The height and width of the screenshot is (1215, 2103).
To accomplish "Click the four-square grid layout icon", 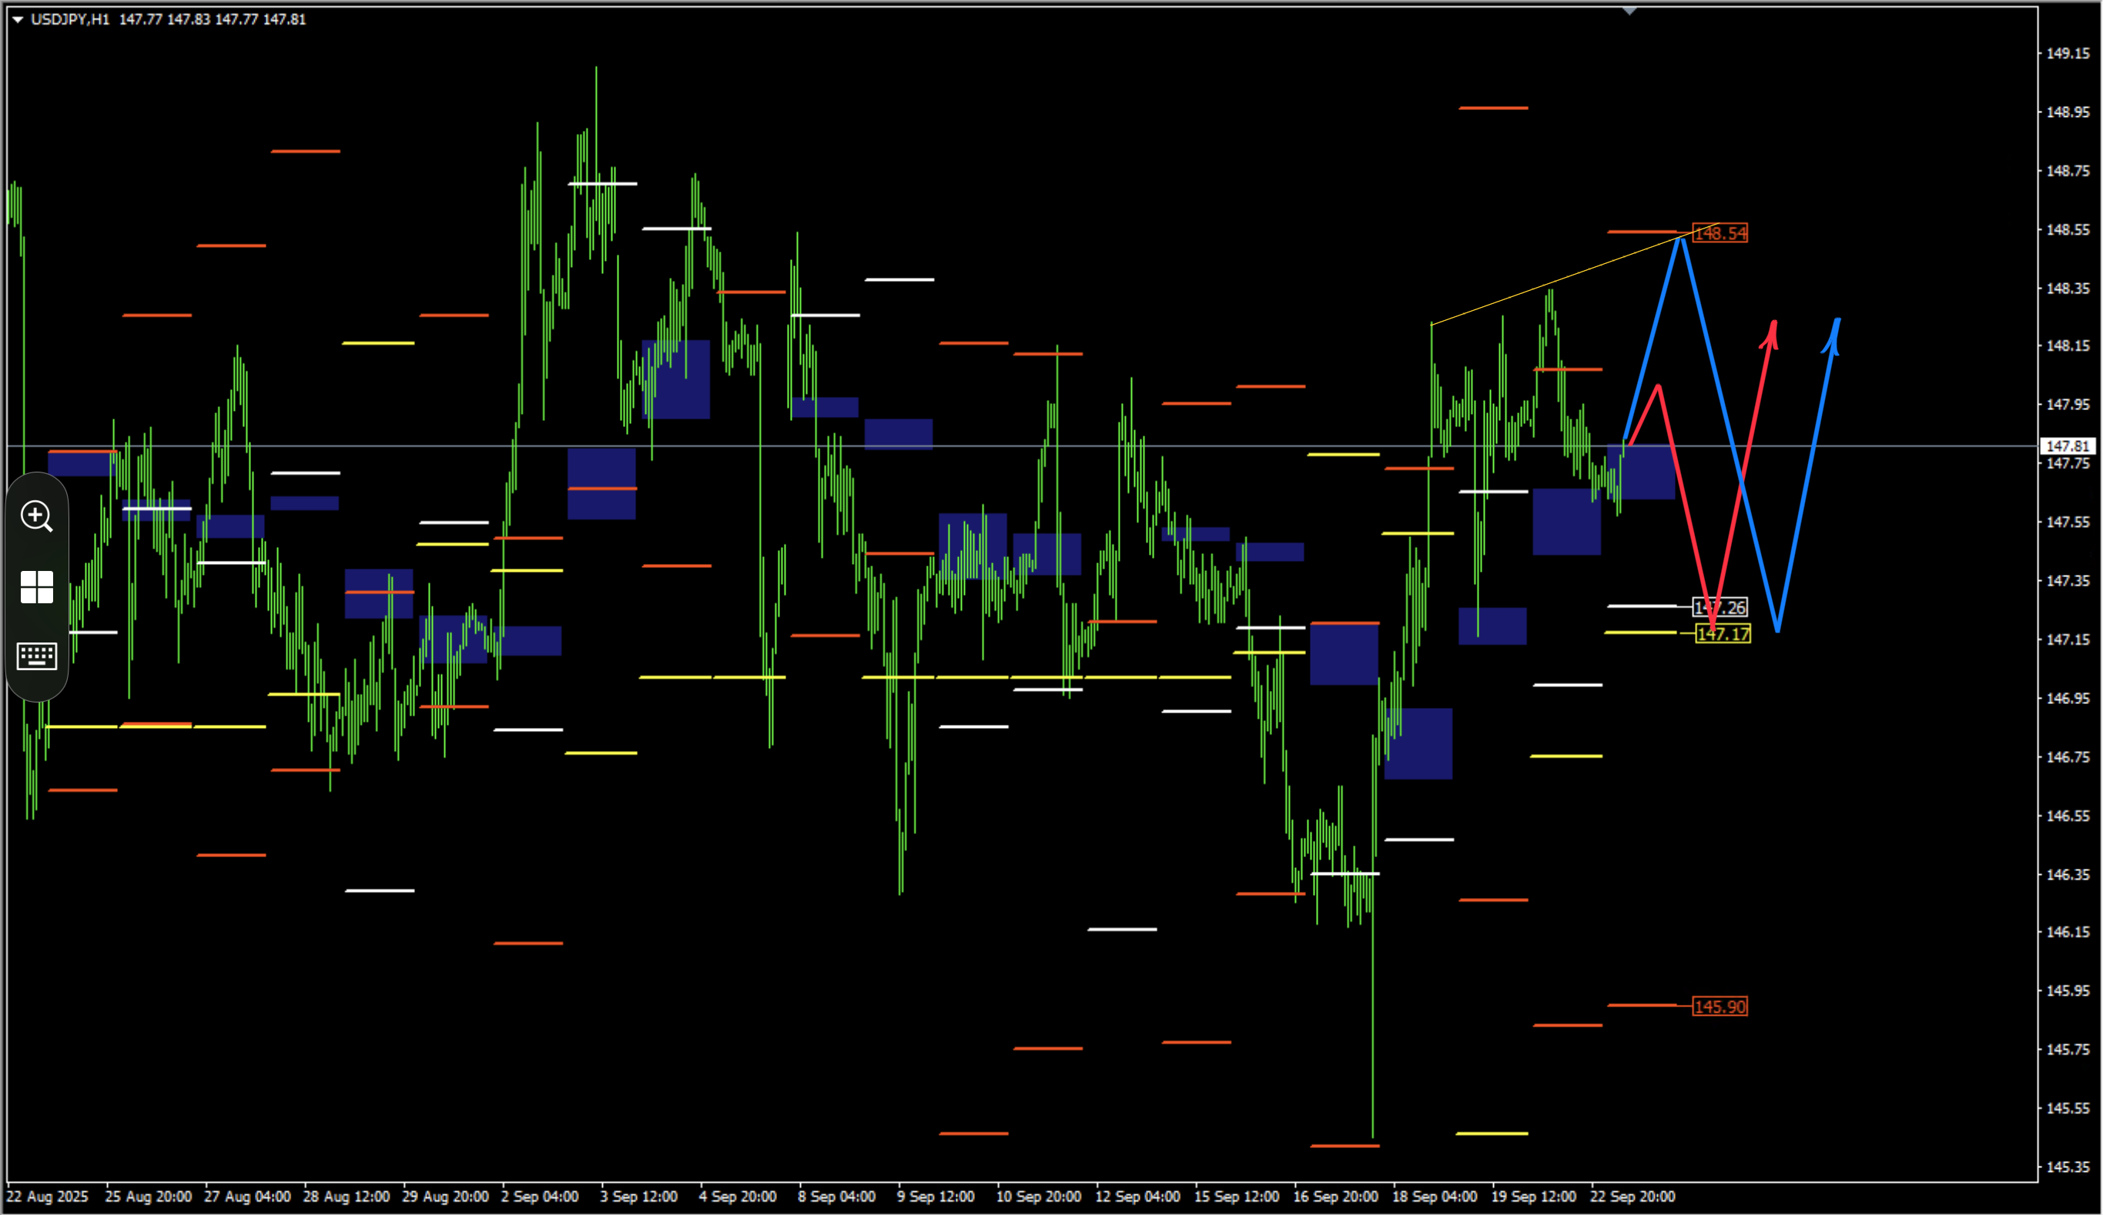I will (37, 587).
